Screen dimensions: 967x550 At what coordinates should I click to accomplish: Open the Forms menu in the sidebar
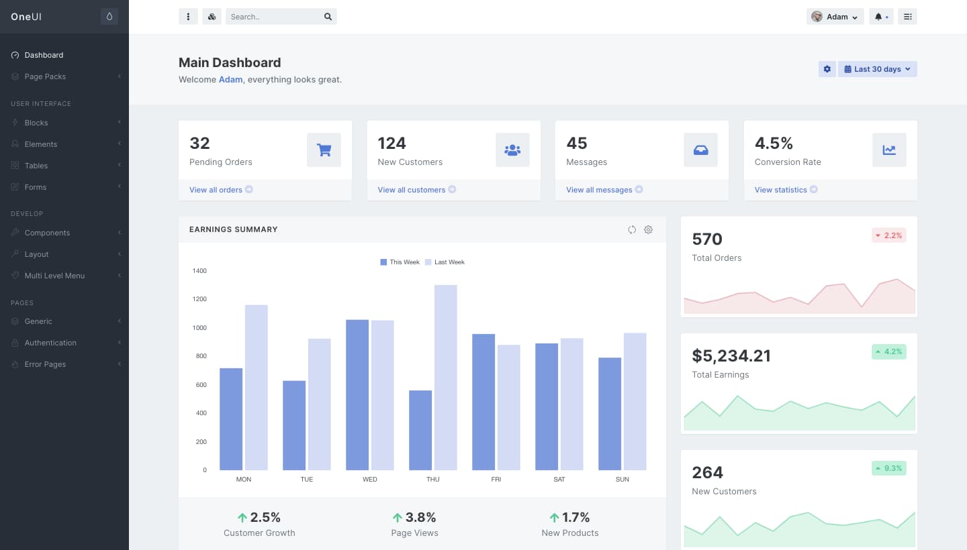pyautogui.click(x=36, y=186)
